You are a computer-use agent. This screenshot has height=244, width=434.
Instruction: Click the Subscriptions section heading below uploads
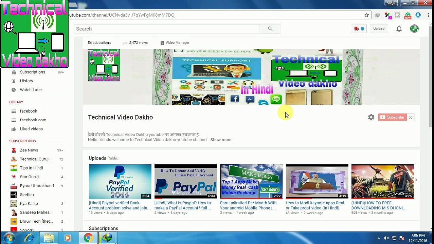click(104, 228)
